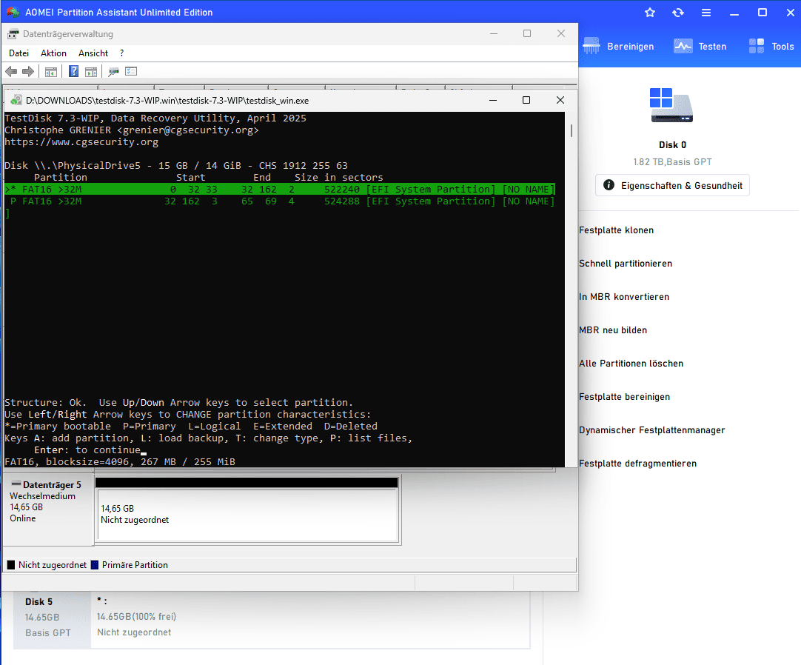
Task: Select the highlighted FAT16 partition with 522240 sectors
Action: [280, 189]
